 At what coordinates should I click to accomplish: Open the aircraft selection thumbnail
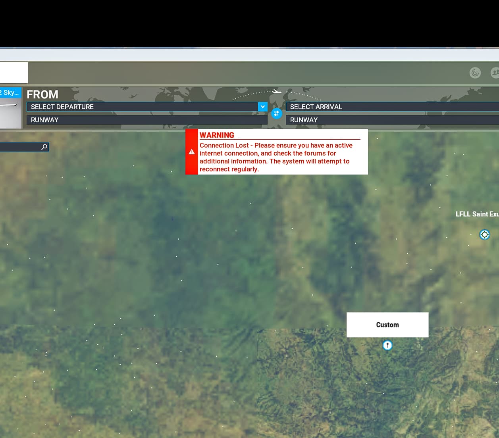(10, 108)
